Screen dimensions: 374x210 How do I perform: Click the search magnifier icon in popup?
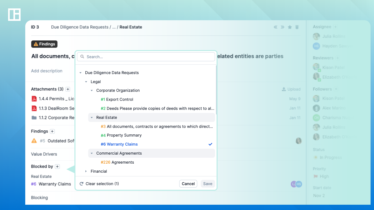pyautogui.click(x=82, y=57)
